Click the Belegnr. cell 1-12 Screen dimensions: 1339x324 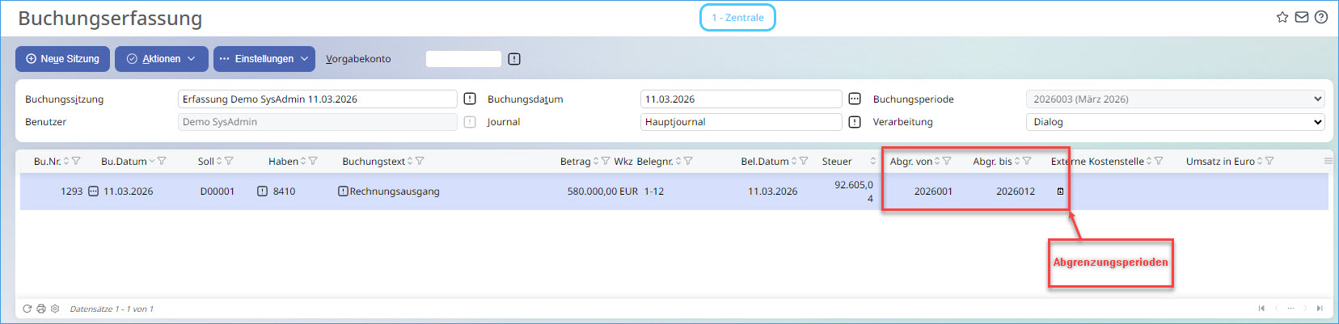(654, 191)
